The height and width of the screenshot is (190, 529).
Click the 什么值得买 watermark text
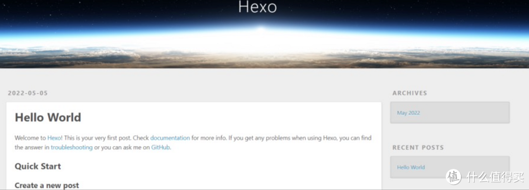click(x=495, y=176)
